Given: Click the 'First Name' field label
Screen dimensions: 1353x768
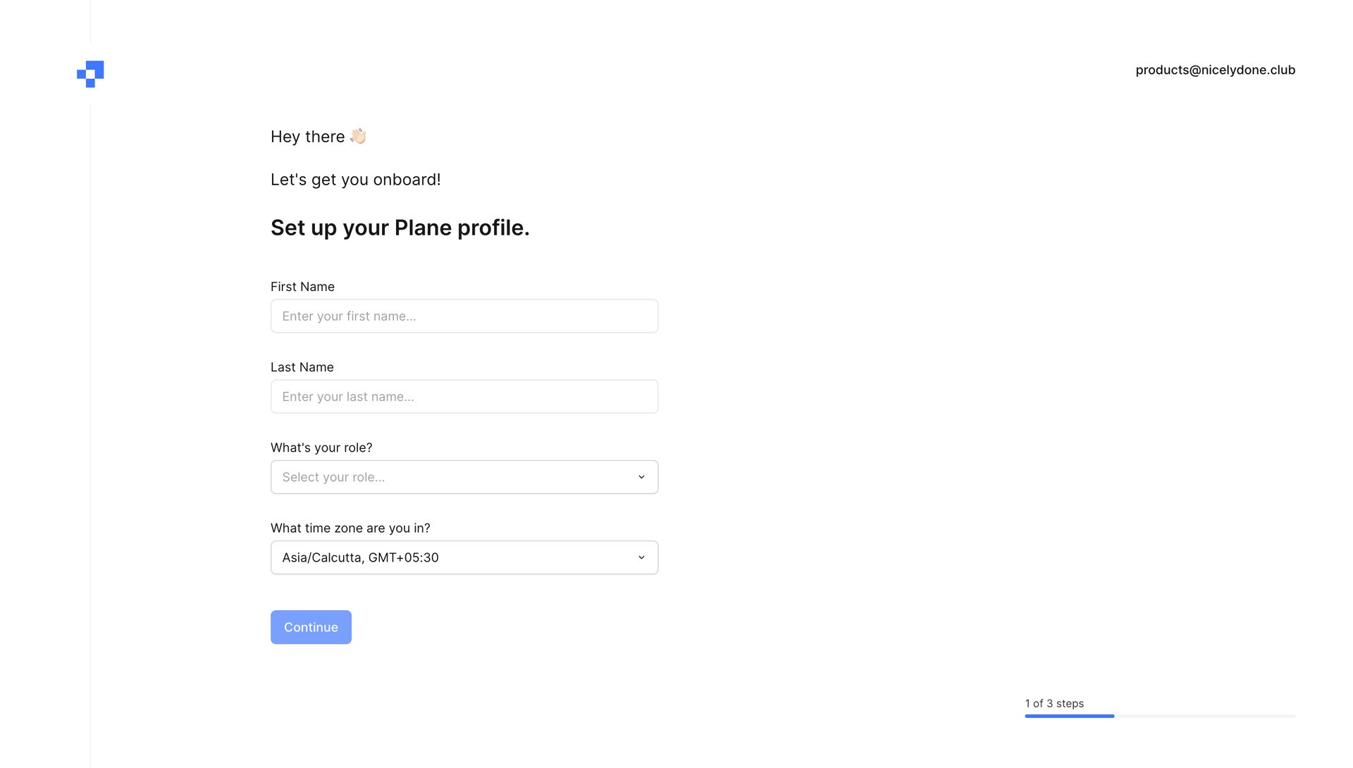Looking at the screenshot, I should (x=302, y=287).
